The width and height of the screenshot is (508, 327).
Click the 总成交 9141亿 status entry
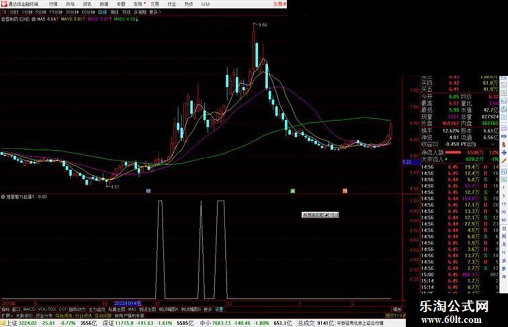pyautogui.click(x=316, y=323)
